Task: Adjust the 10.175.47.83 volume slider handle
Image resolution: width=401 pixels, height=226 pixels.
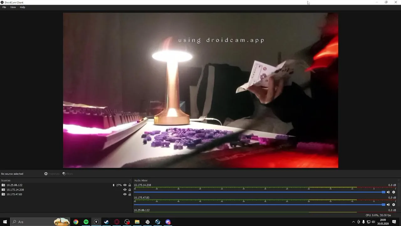Action: pos(383,205)
